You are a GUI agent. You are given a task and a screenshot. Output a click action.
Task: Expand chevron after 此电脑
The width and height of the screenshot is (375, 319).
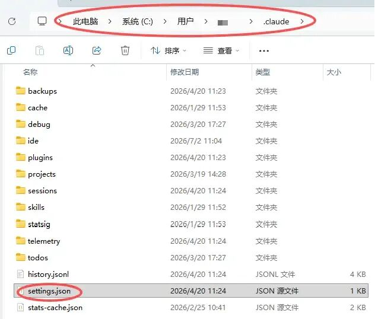[x=110, y=21]
